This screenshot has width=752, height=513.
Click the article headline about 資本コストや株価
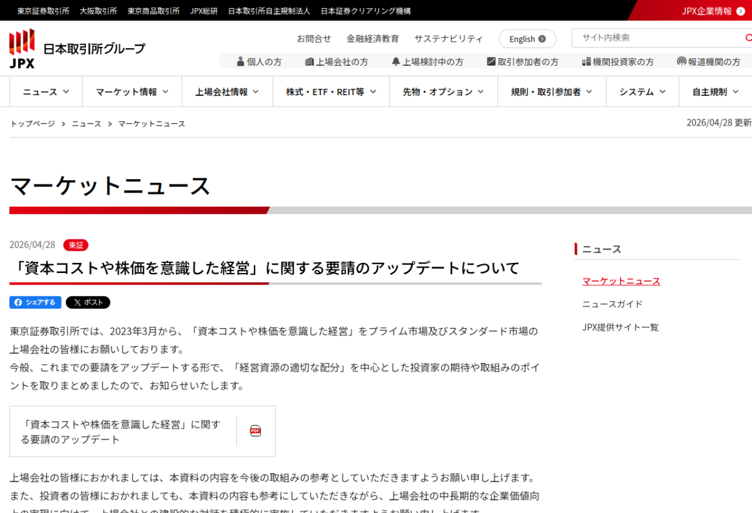[265, 268]
